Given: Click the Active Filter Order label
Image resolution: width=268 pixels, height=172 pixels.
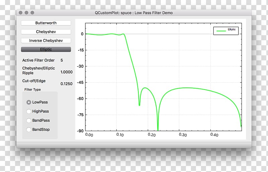Looking at the screenshot, I should point(38,60).
